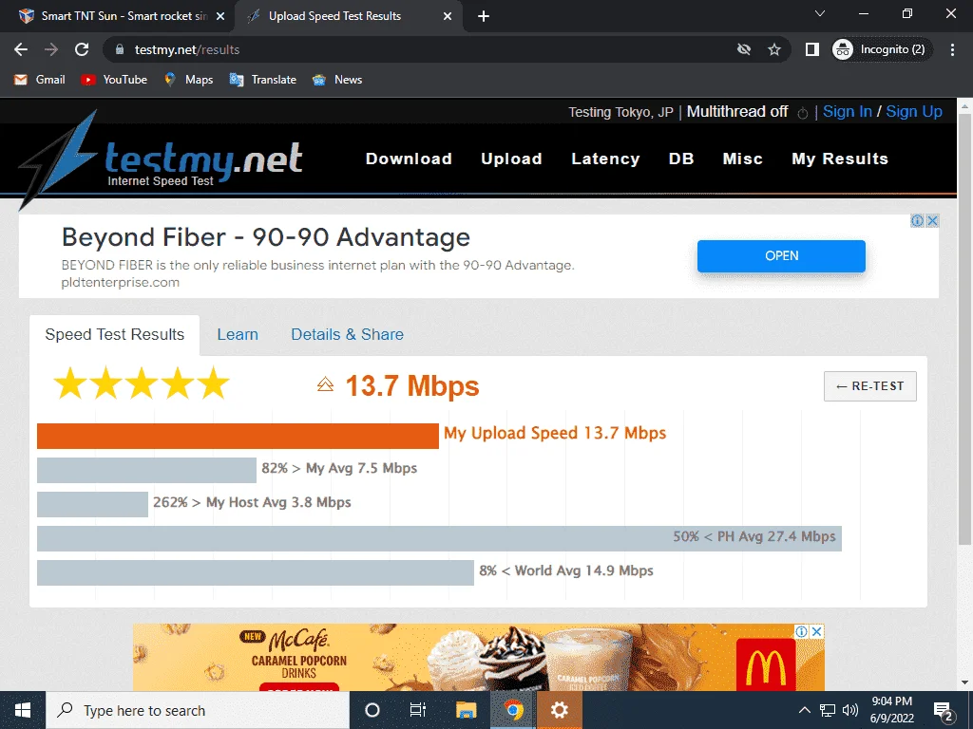Open the Upload menu item
The height and width of the screenshot is (729, 973).
pyautogui.click(x=511, y=159)
